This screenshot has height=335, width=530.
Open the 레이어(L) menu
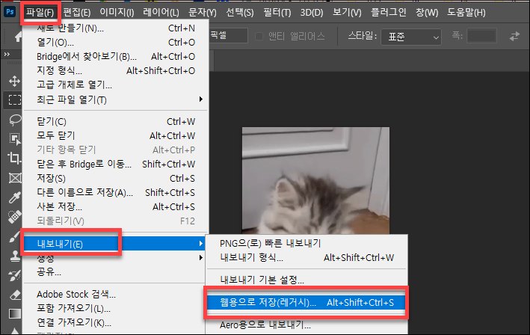(161, 13)
